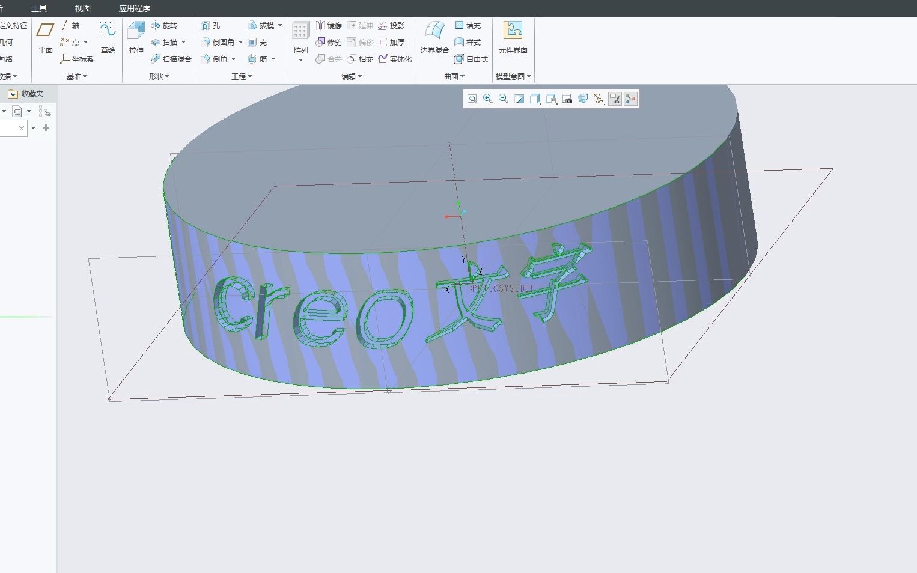Toggle perspective view cube icon
917x573 pixels.
click(x=583, y=99)
